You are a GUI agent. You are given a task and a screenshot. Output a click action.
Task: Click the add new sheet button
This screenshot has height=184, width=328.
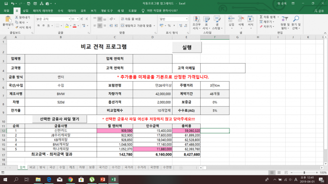coord(181,167)
